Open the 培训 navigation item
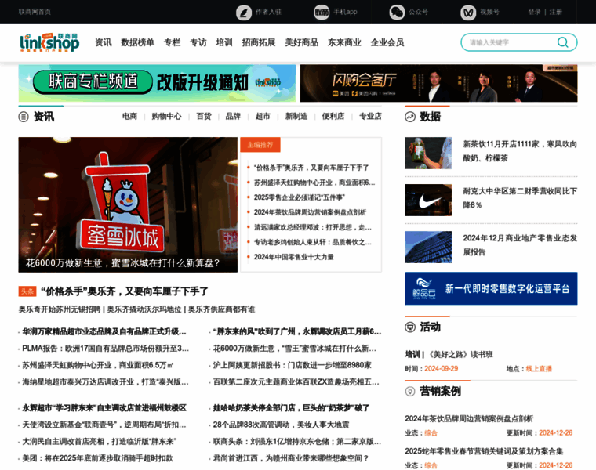This screenshot has height=470, width=596. tap(224, 42)
